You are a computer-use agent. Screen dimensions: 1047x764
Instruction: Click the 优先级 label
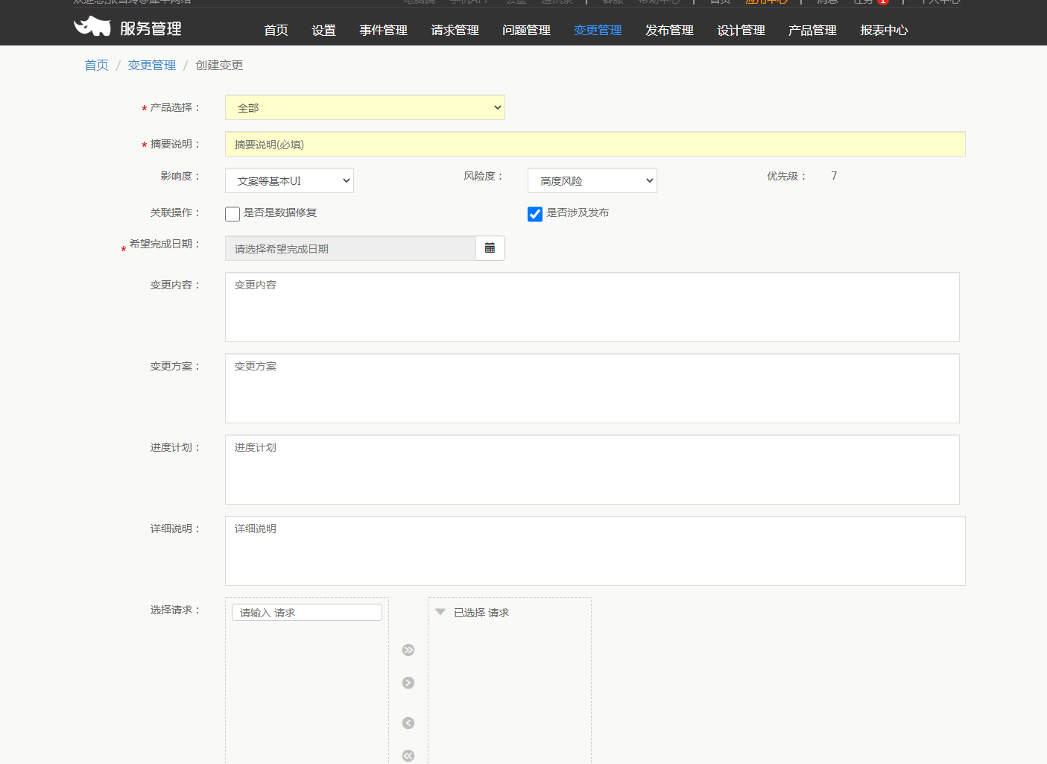pos(785,176)
